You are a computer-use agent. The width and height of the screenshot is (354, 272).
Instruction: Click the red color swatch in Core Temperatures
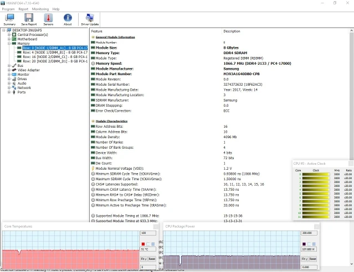pos(143,244)
